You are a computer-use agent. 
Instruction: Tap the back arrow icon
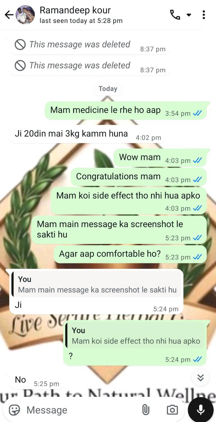coord(9,15)
